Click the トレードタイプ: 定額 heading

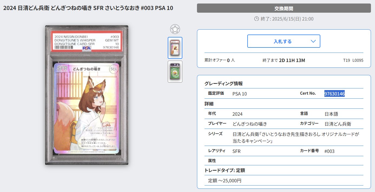pyautogui.click(x=225, y=170)
